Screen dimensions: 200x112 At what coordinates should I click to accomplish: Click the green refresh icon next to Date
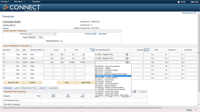pos(42,38)
